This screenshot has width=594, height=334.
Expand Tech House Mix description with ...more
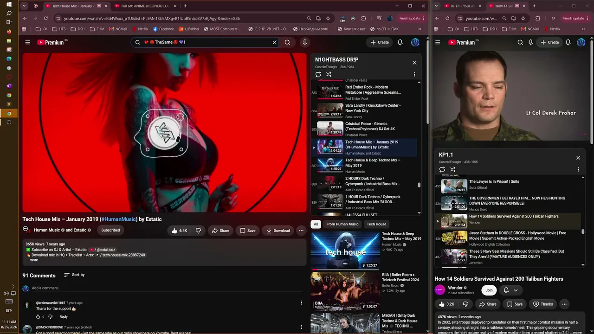point(32,260)
